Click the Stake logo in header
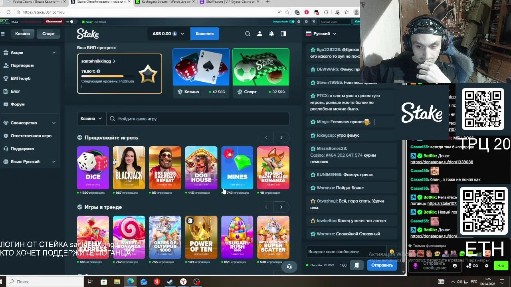The height and width of the screenshot is (287, 511). pos(88,34)
